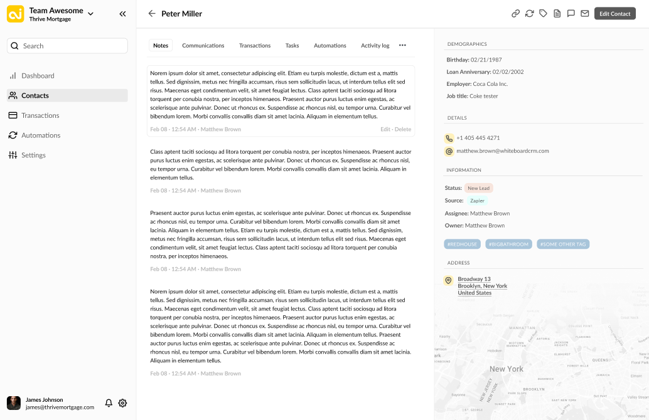649x420 pixels.
Task: Delete the first note
Action: 403,130
